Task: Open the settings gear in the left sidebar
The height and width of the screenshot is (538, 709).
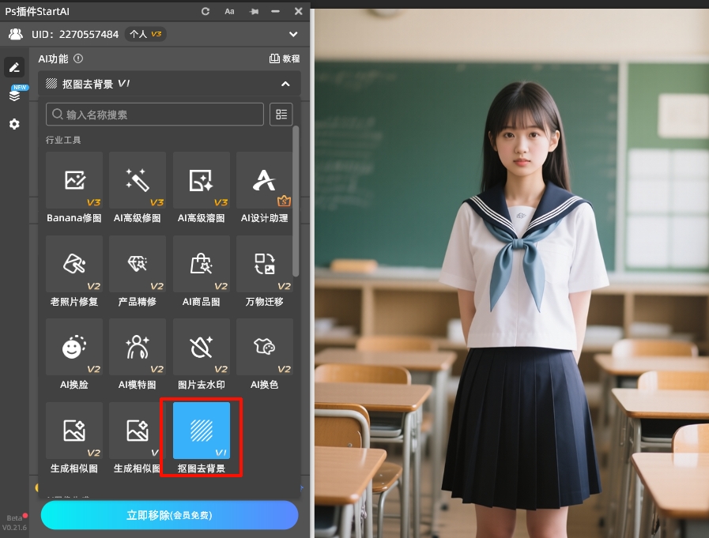Action: [x=13, y=123]
